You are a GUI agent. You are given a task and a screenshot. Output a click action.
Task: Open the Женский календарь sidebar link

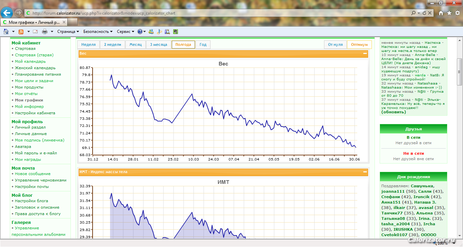point(35,68)
